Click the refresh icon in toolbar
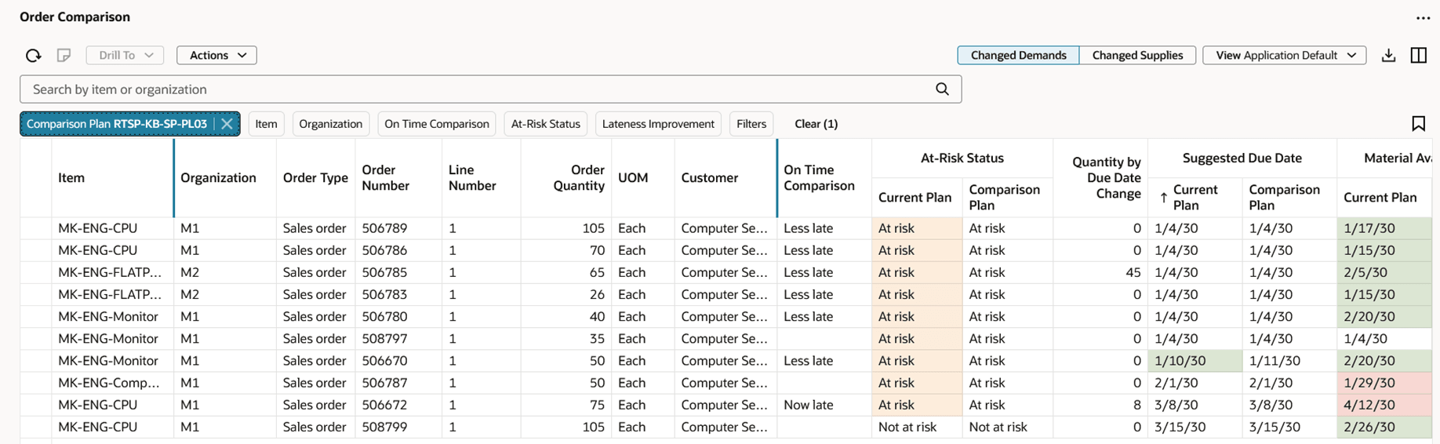Screen dimensions: 1440x444 [33, 55]
